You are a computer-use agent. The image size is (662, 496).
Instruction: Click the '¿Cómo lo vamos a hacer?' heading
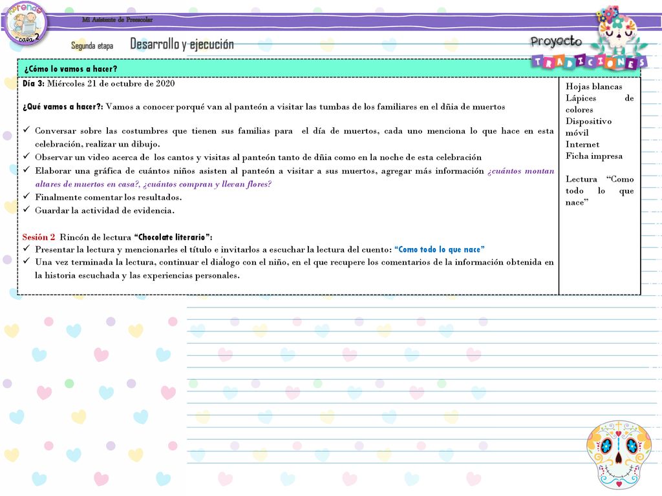coord(70,68)
